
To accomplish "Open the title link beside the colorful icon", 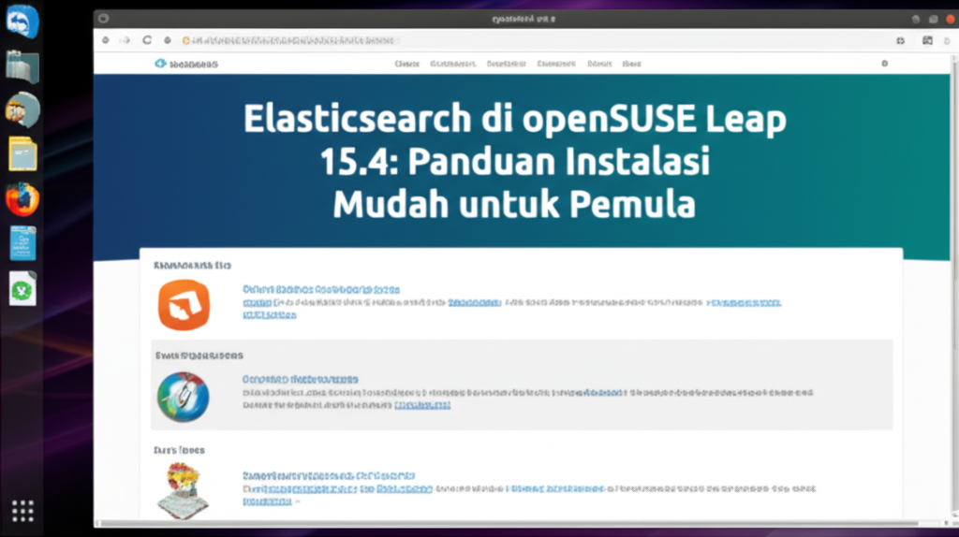I will (329, 475).
